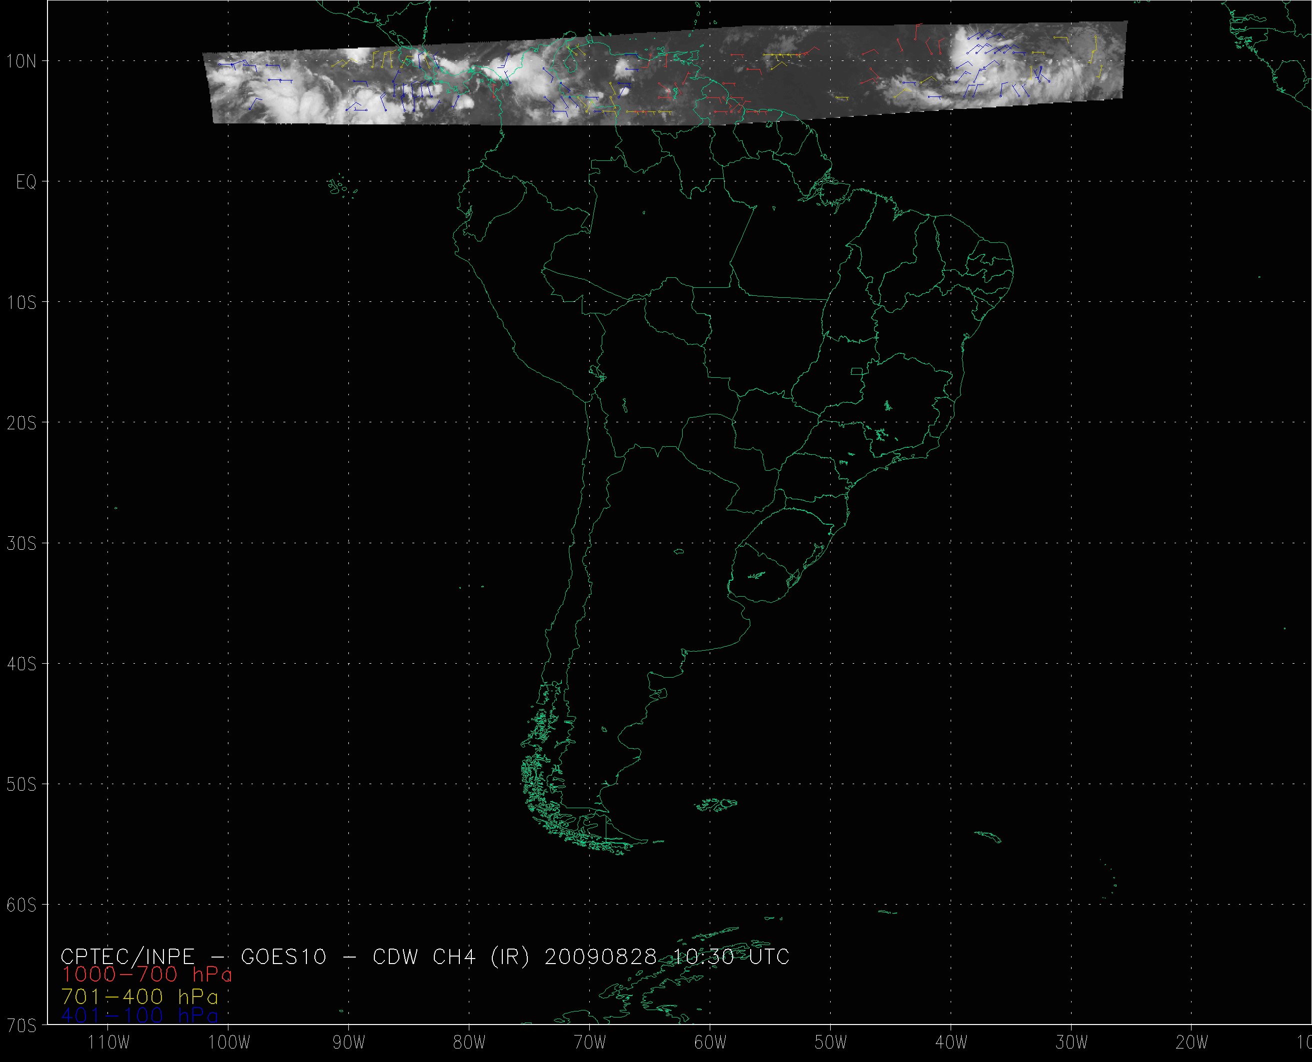Click the 60S latitude axis label
This screenshot has width=1312, height=1062.
(21, 905)
